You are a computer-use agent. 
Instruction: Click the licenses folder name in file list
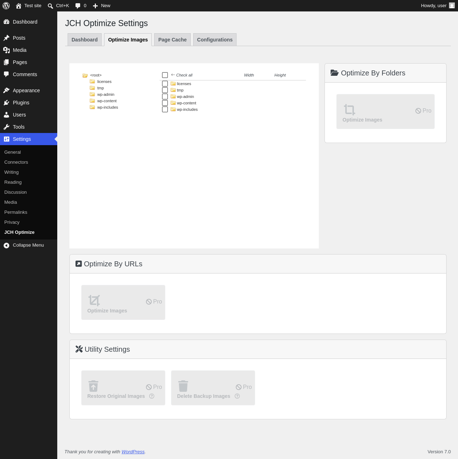pyautogui.click(x=184, y=84)
